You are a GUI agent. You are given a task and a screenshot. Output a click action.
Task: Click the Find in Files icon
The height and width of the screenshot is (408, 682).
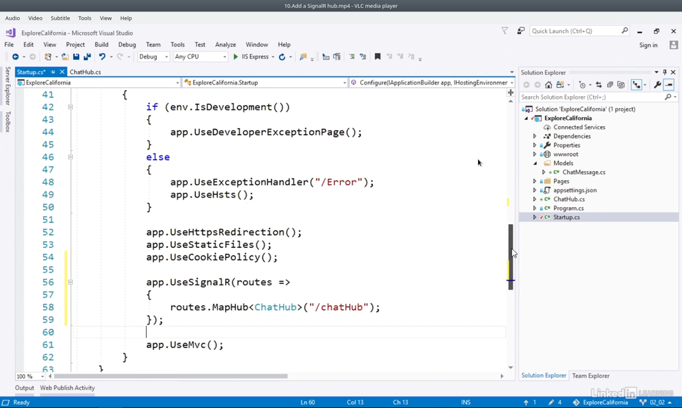(303, 57)
